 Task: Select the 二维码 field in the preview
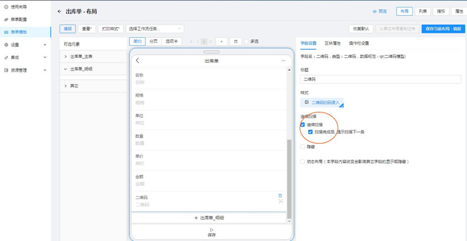click(x=209, y=201)
